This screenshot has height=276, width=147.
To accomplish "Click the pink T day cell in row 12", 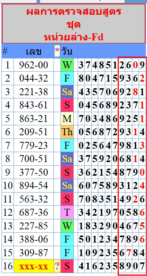I will pyautogui.click(x=67, y=213).
